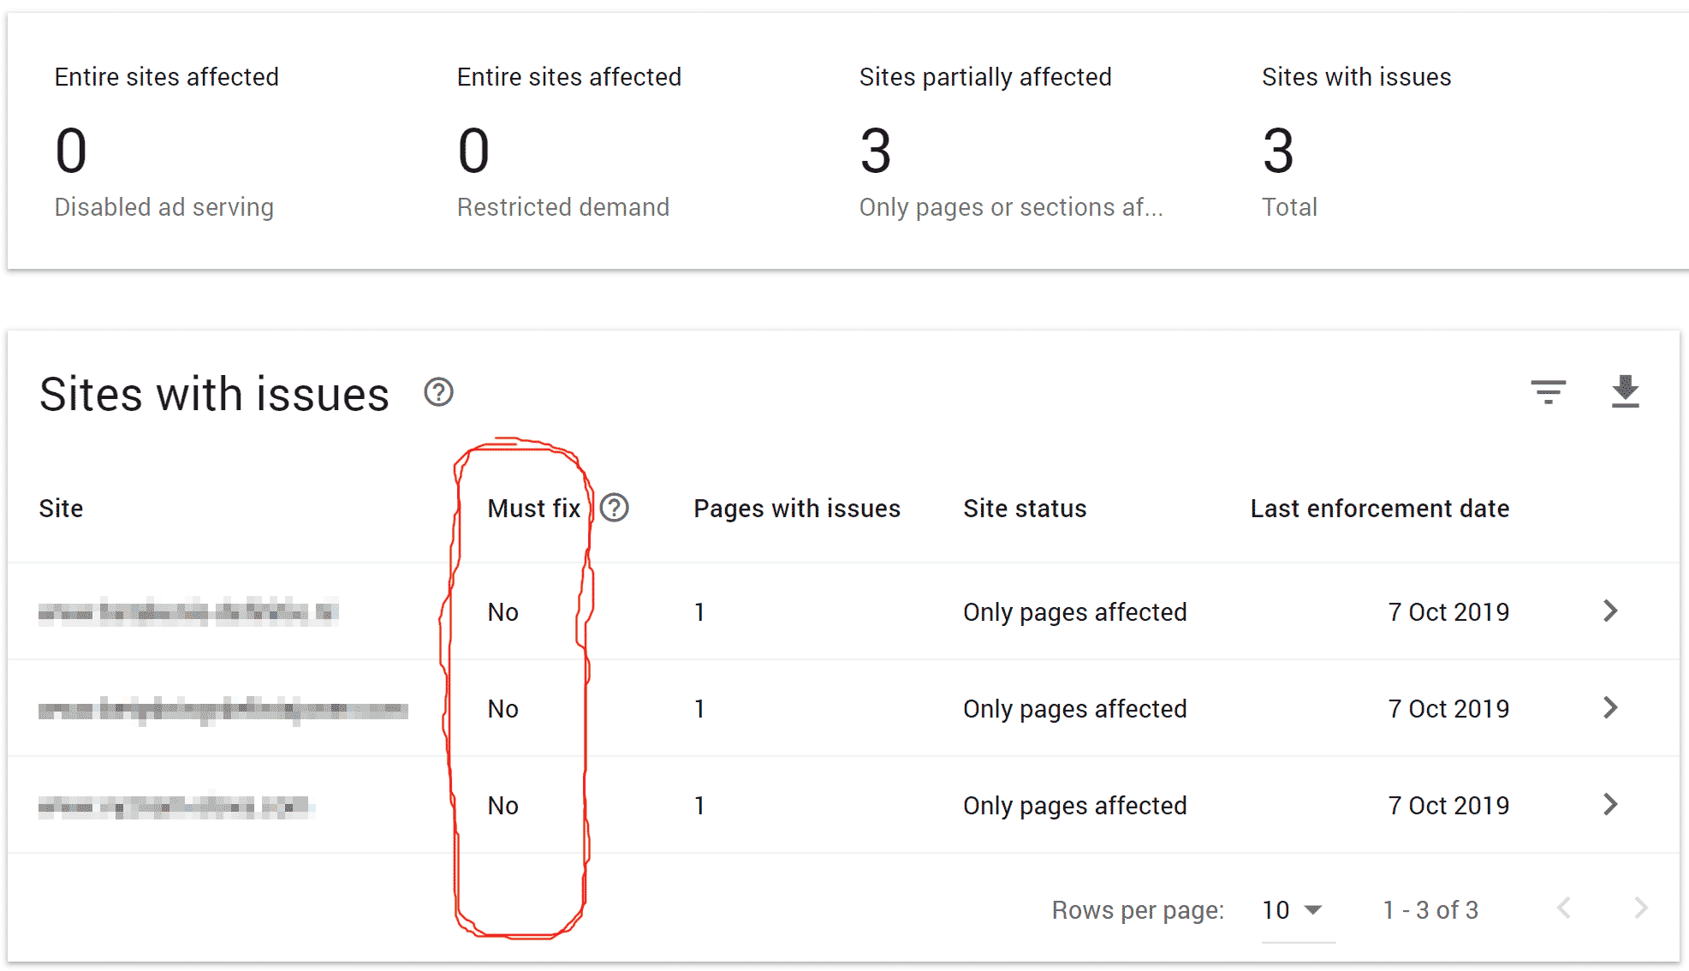Collapse the Rows per page selector arrow
1689x971 pixels.
(x=1312, y=910)
